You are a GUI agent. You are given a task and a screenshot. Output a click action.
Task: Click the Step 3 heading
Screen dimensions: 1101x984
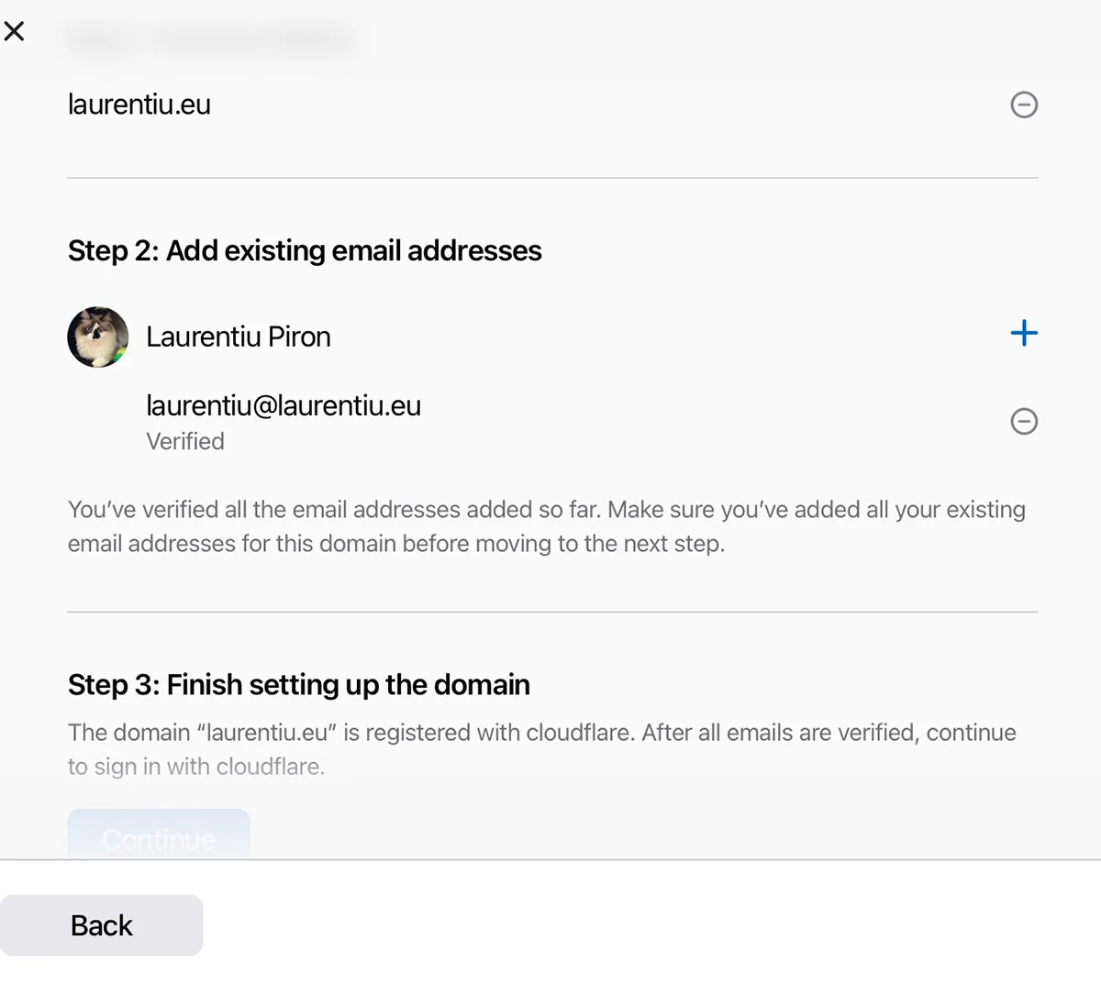point(299,684)
